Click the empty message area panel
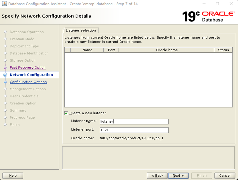Viewport: 238px width, 180px height. 149,158
